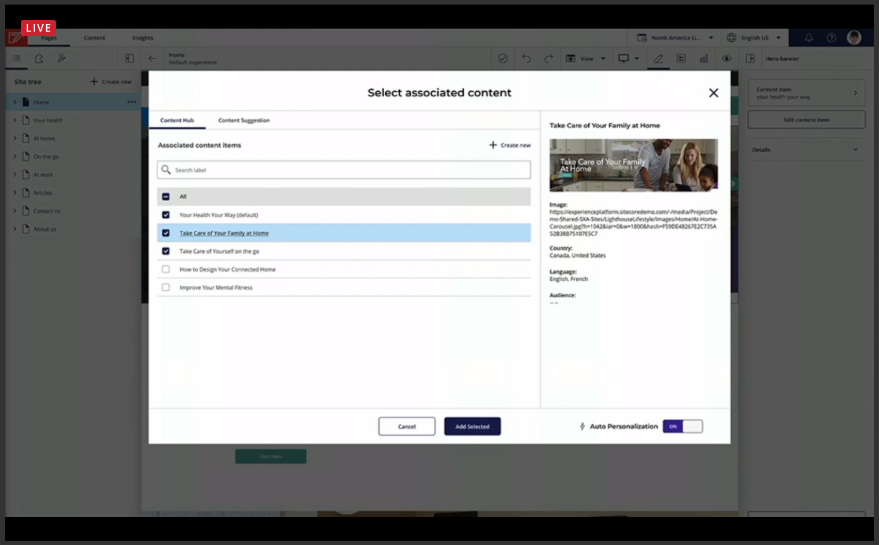
Task: Redo the last change
Action: (548, 59)
